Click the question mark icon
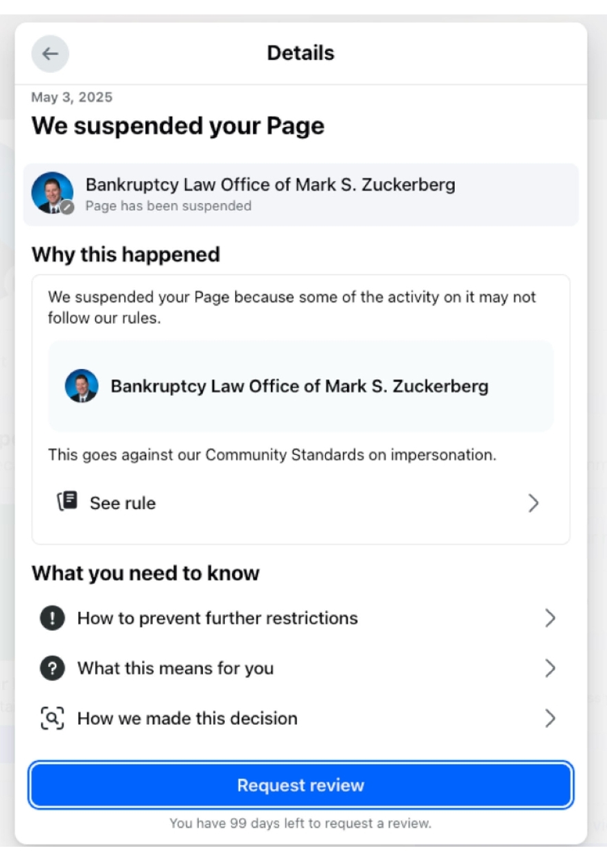Image resolution: width=607 pixels, height=855 pixels. 52,668
